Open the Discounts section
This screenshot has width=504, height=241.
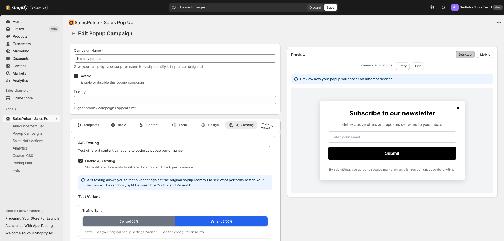pos(21,59)
